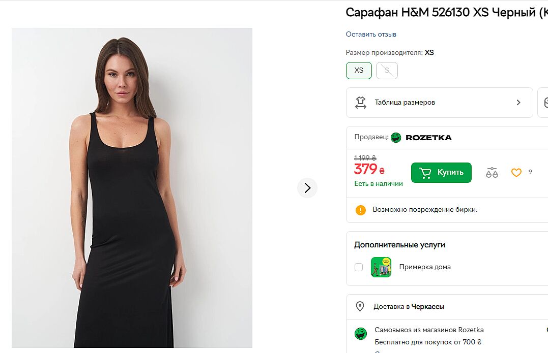Viewport: 548px width, 353px height.
Task: Click the Примерка дома service label
Action: (x=425, y=267)
